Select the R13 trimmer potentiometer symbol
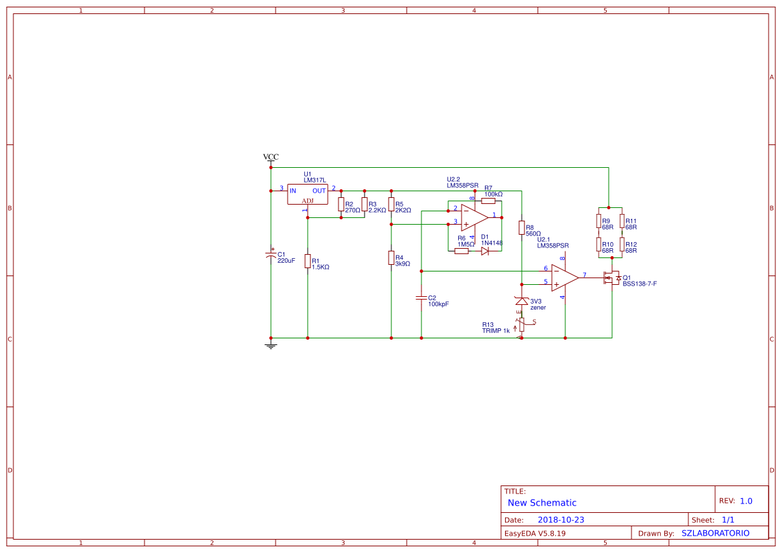This screenshot has height=553, width=782. pos(521,324)
